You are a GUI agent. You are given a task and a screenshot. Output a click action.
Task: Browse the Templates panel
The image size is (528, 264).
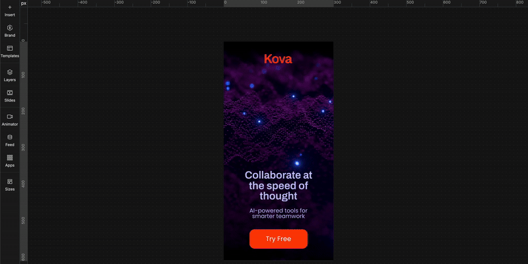[x=10, y=51]
